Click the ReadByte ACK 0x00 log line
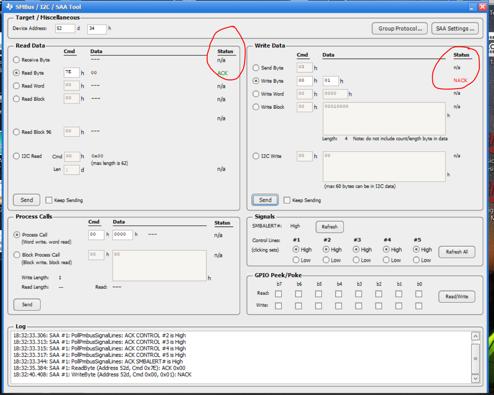The image size is (494, 395). pos(99,368)
